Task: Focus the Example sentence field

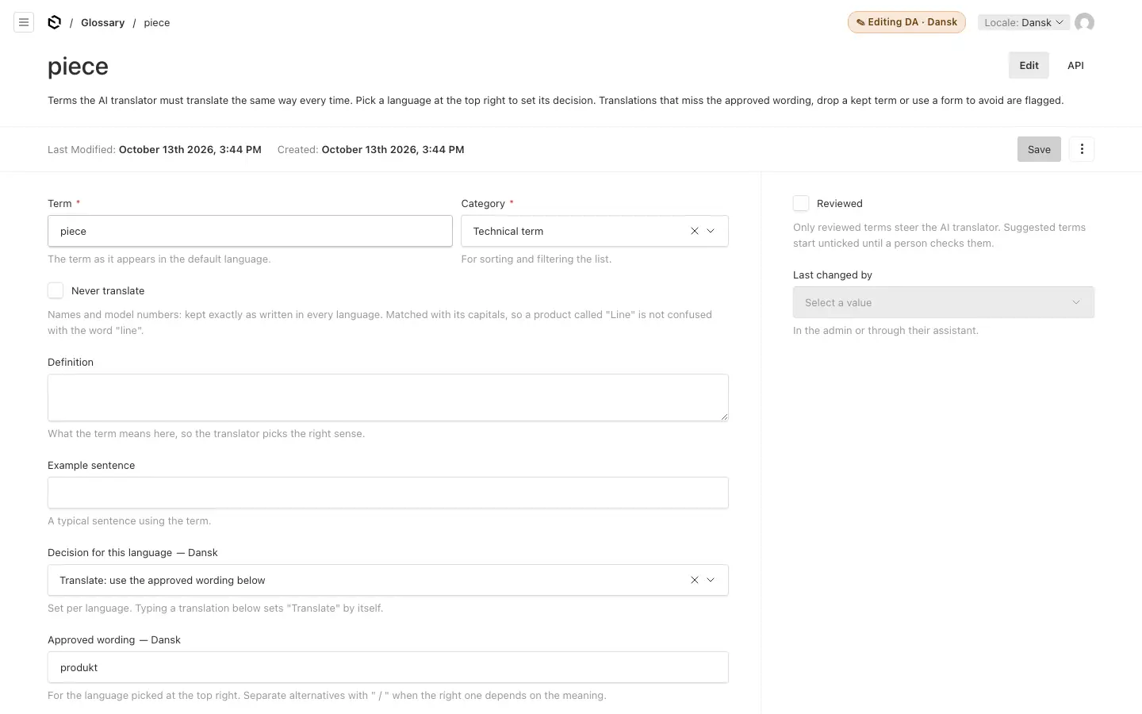Action: (388, 493)
